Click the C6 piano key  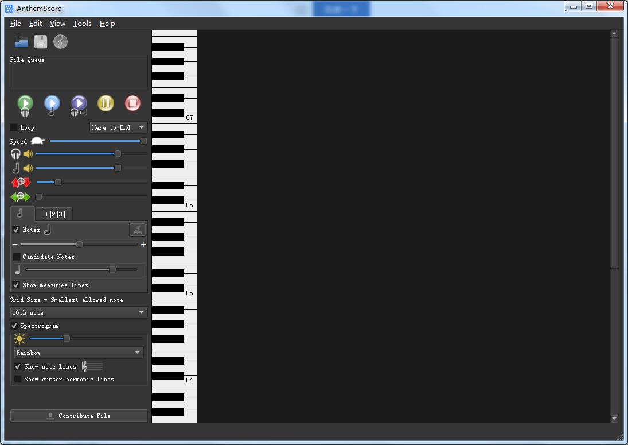click(x=190, y=206)
